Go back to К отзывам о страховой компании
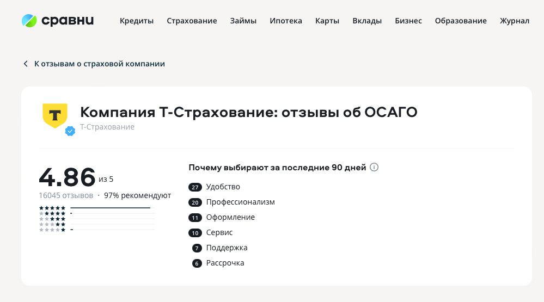Viewport: 544px width, 302px height. tap(100, 64)
